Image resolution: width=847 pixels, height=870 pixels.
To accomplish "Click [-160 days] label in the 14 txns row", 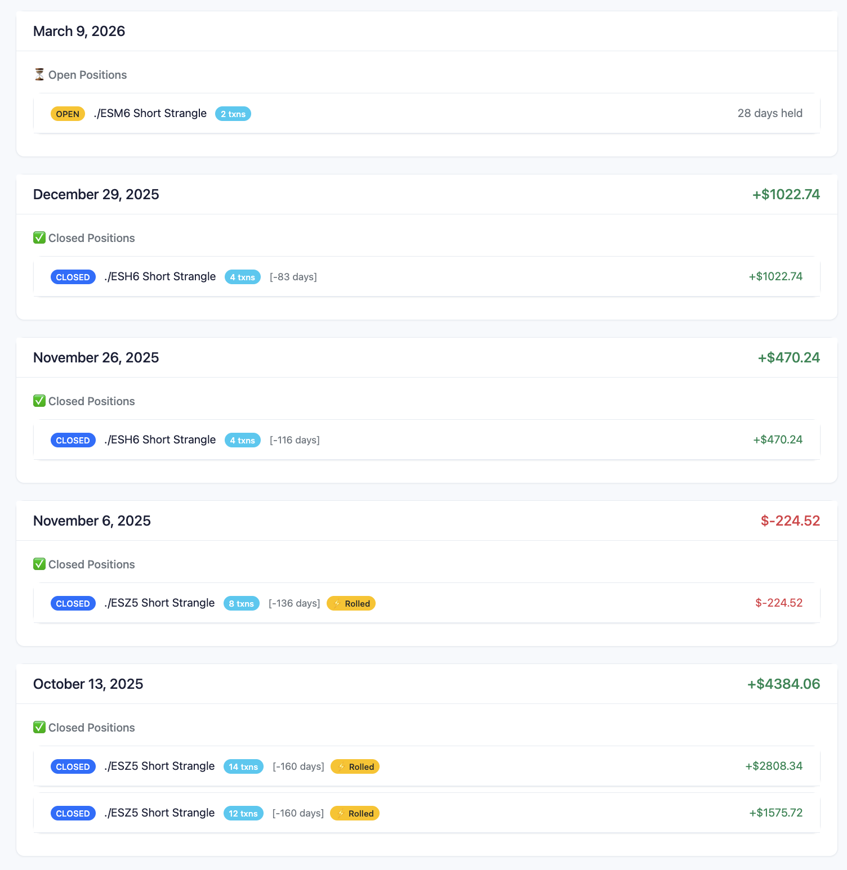I will tap(298, 766).
